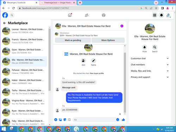
Task: Open the Fehavac conversation
Action: coord(24,71)
